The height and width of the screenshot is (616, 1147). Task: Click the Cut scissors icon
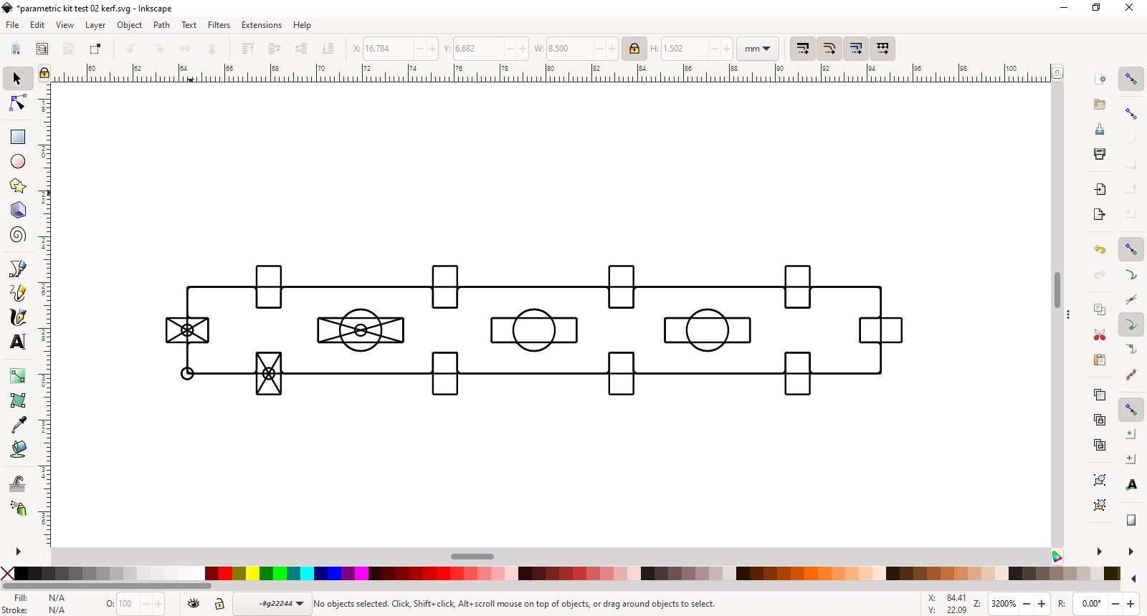[1100, 335]
